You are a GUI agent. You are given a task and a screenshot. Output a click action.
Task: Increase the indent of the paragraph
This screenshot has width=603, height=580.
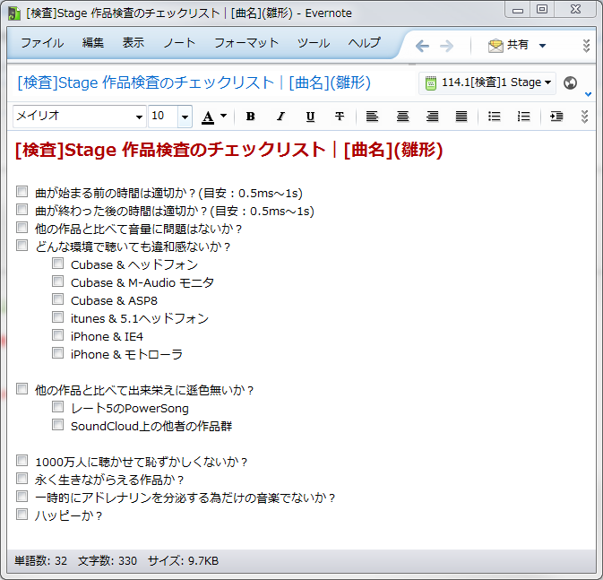(556, 117)
